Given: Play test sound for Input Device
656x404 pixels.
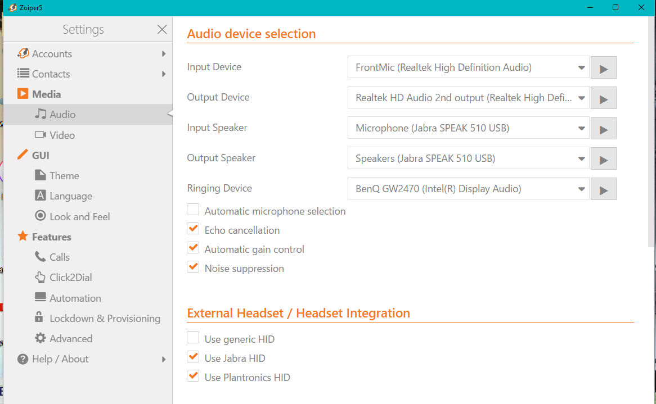Looking at the screenshot, I should coord(603,67).
